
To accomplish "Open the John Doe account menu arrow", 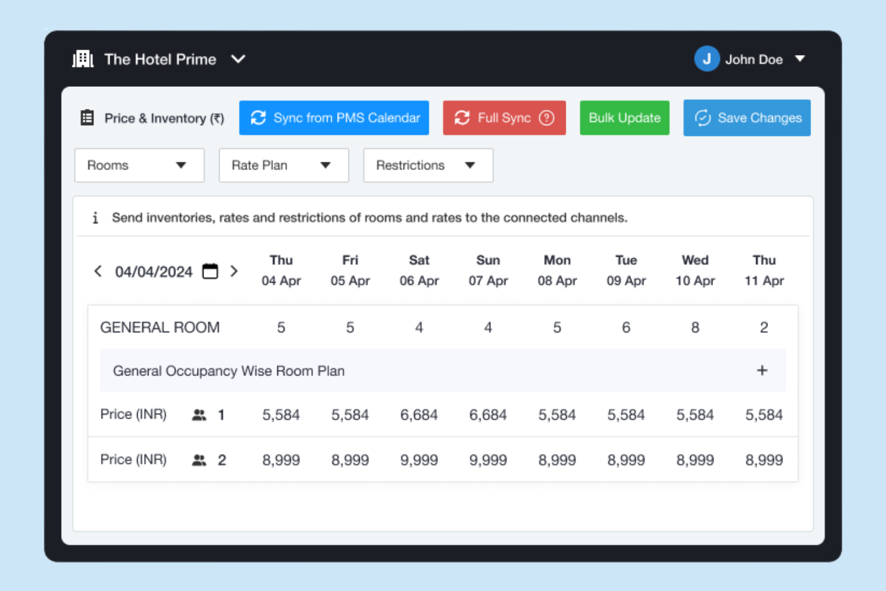I will coord(800,59).
